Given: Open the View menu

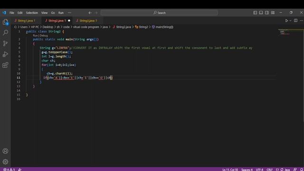Looking at the screenshot, I should [x=44, y=13].
